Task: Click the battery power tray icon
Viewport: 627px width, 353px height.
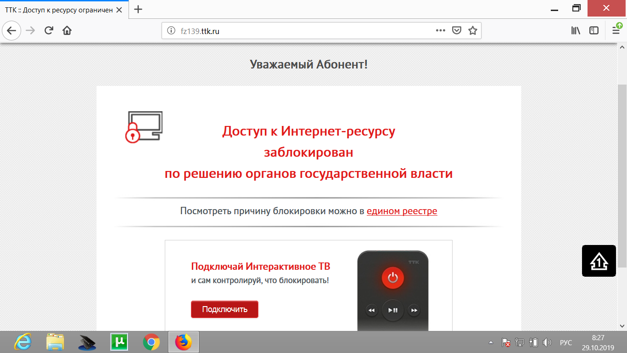Action: [x=533, y=342]
